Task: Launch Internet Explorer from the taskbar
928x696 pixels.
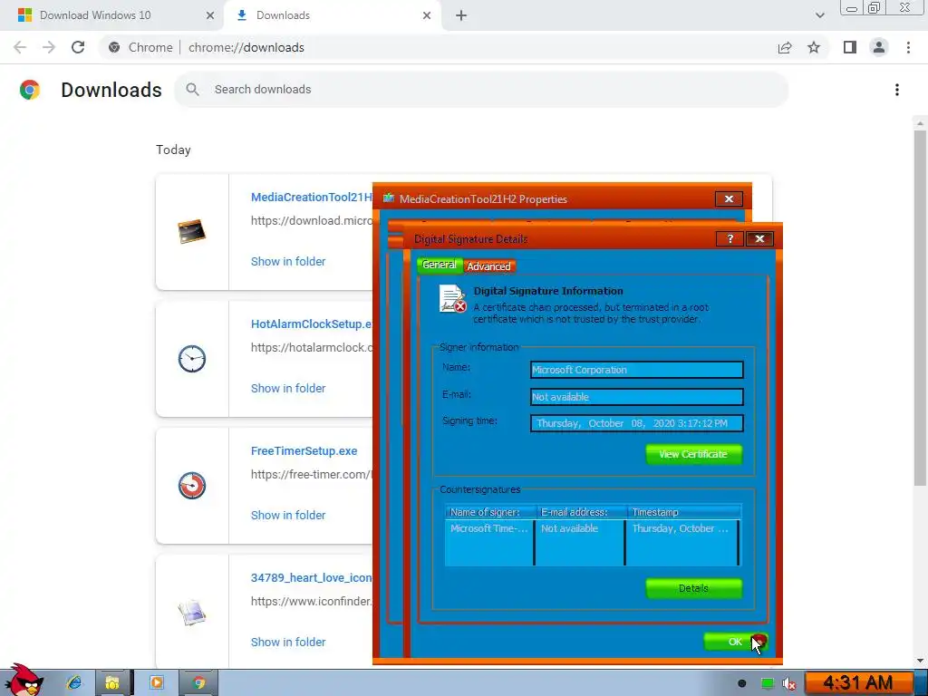Action: coord(74,683)
